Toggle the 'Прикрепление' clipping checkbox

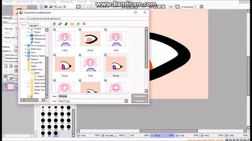[x=4, y=58]
